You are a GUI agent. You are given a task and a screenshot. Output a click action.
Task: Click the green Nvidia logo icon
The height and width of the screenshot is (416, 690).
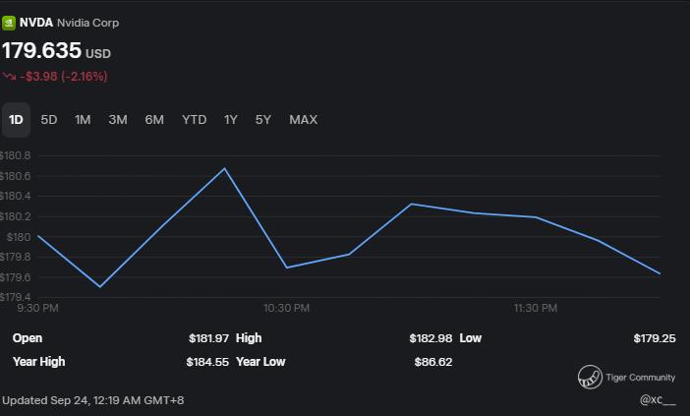point(9,23)
